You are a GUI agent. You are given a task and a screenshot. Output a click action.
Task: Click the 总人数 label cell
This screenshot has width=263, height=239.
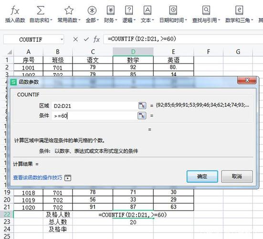[x=58, y=222]
